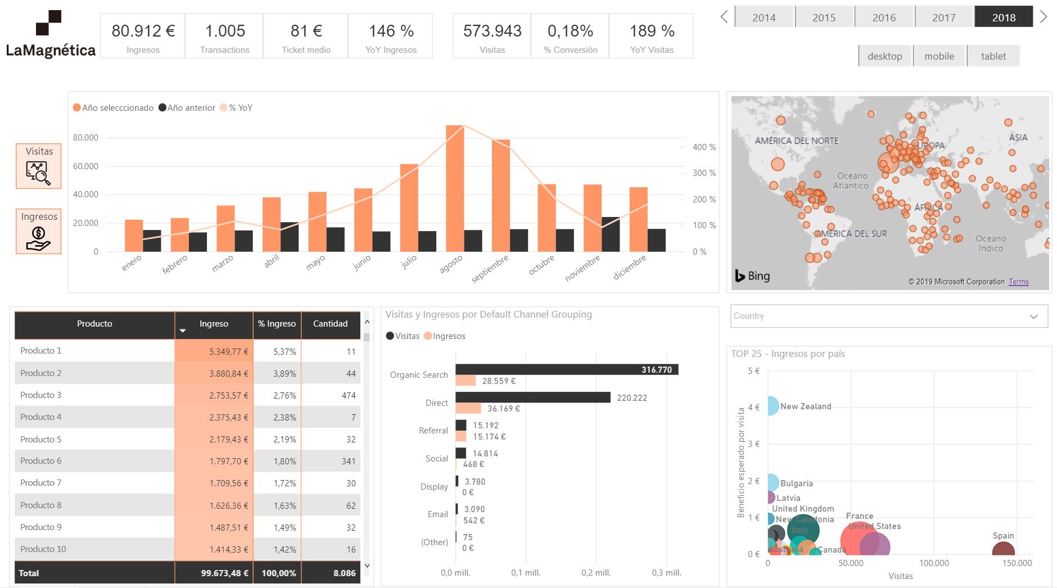The width and height of the screenshot is (1057, 588).
Task: Click table scrollbar up arrow
Action: pos(367,322)
